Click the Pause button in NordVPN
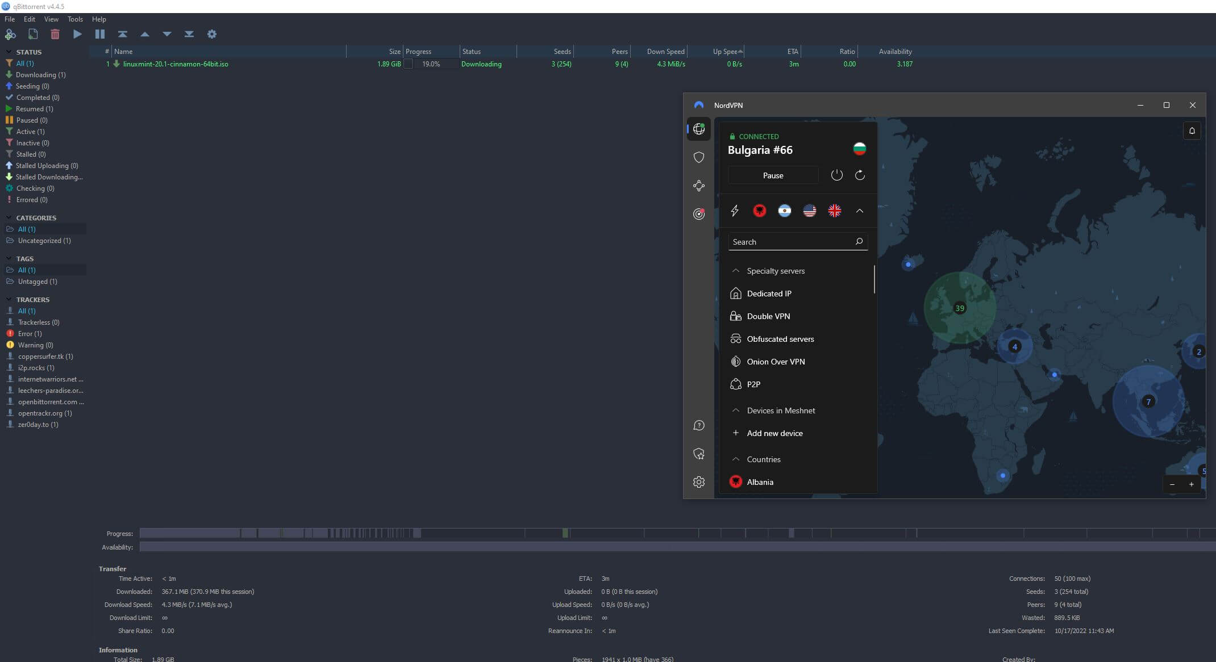 pos(773,175)
